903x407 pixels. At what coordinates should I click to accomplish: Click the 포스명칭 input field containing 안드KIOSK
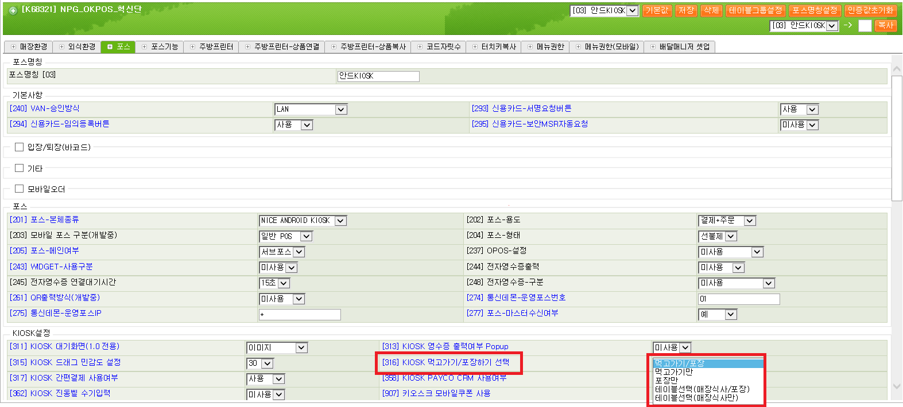tap(378, 76)
